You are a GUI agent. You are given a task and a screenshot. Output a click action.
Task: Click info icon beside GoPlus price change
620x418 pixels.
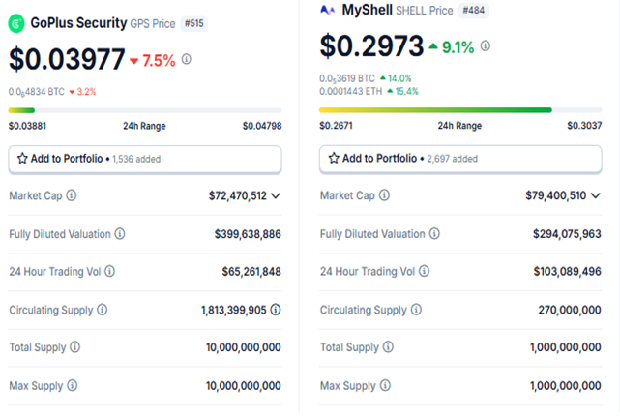tap(187, 59)
